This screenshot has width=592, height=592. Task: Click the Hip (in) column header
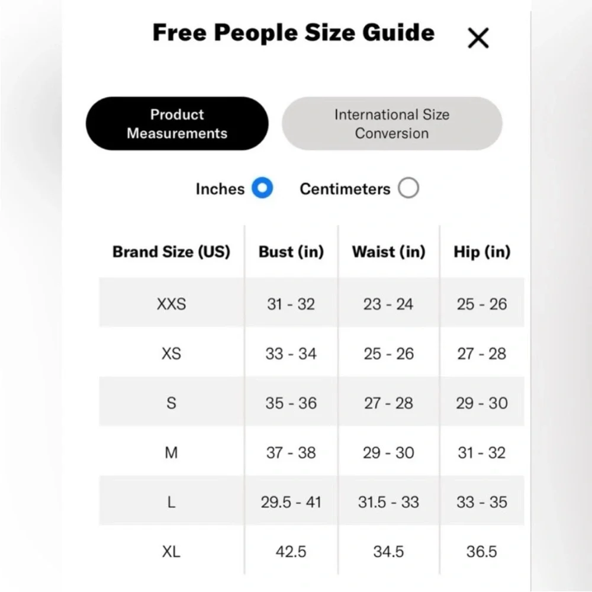click(482, 252)
